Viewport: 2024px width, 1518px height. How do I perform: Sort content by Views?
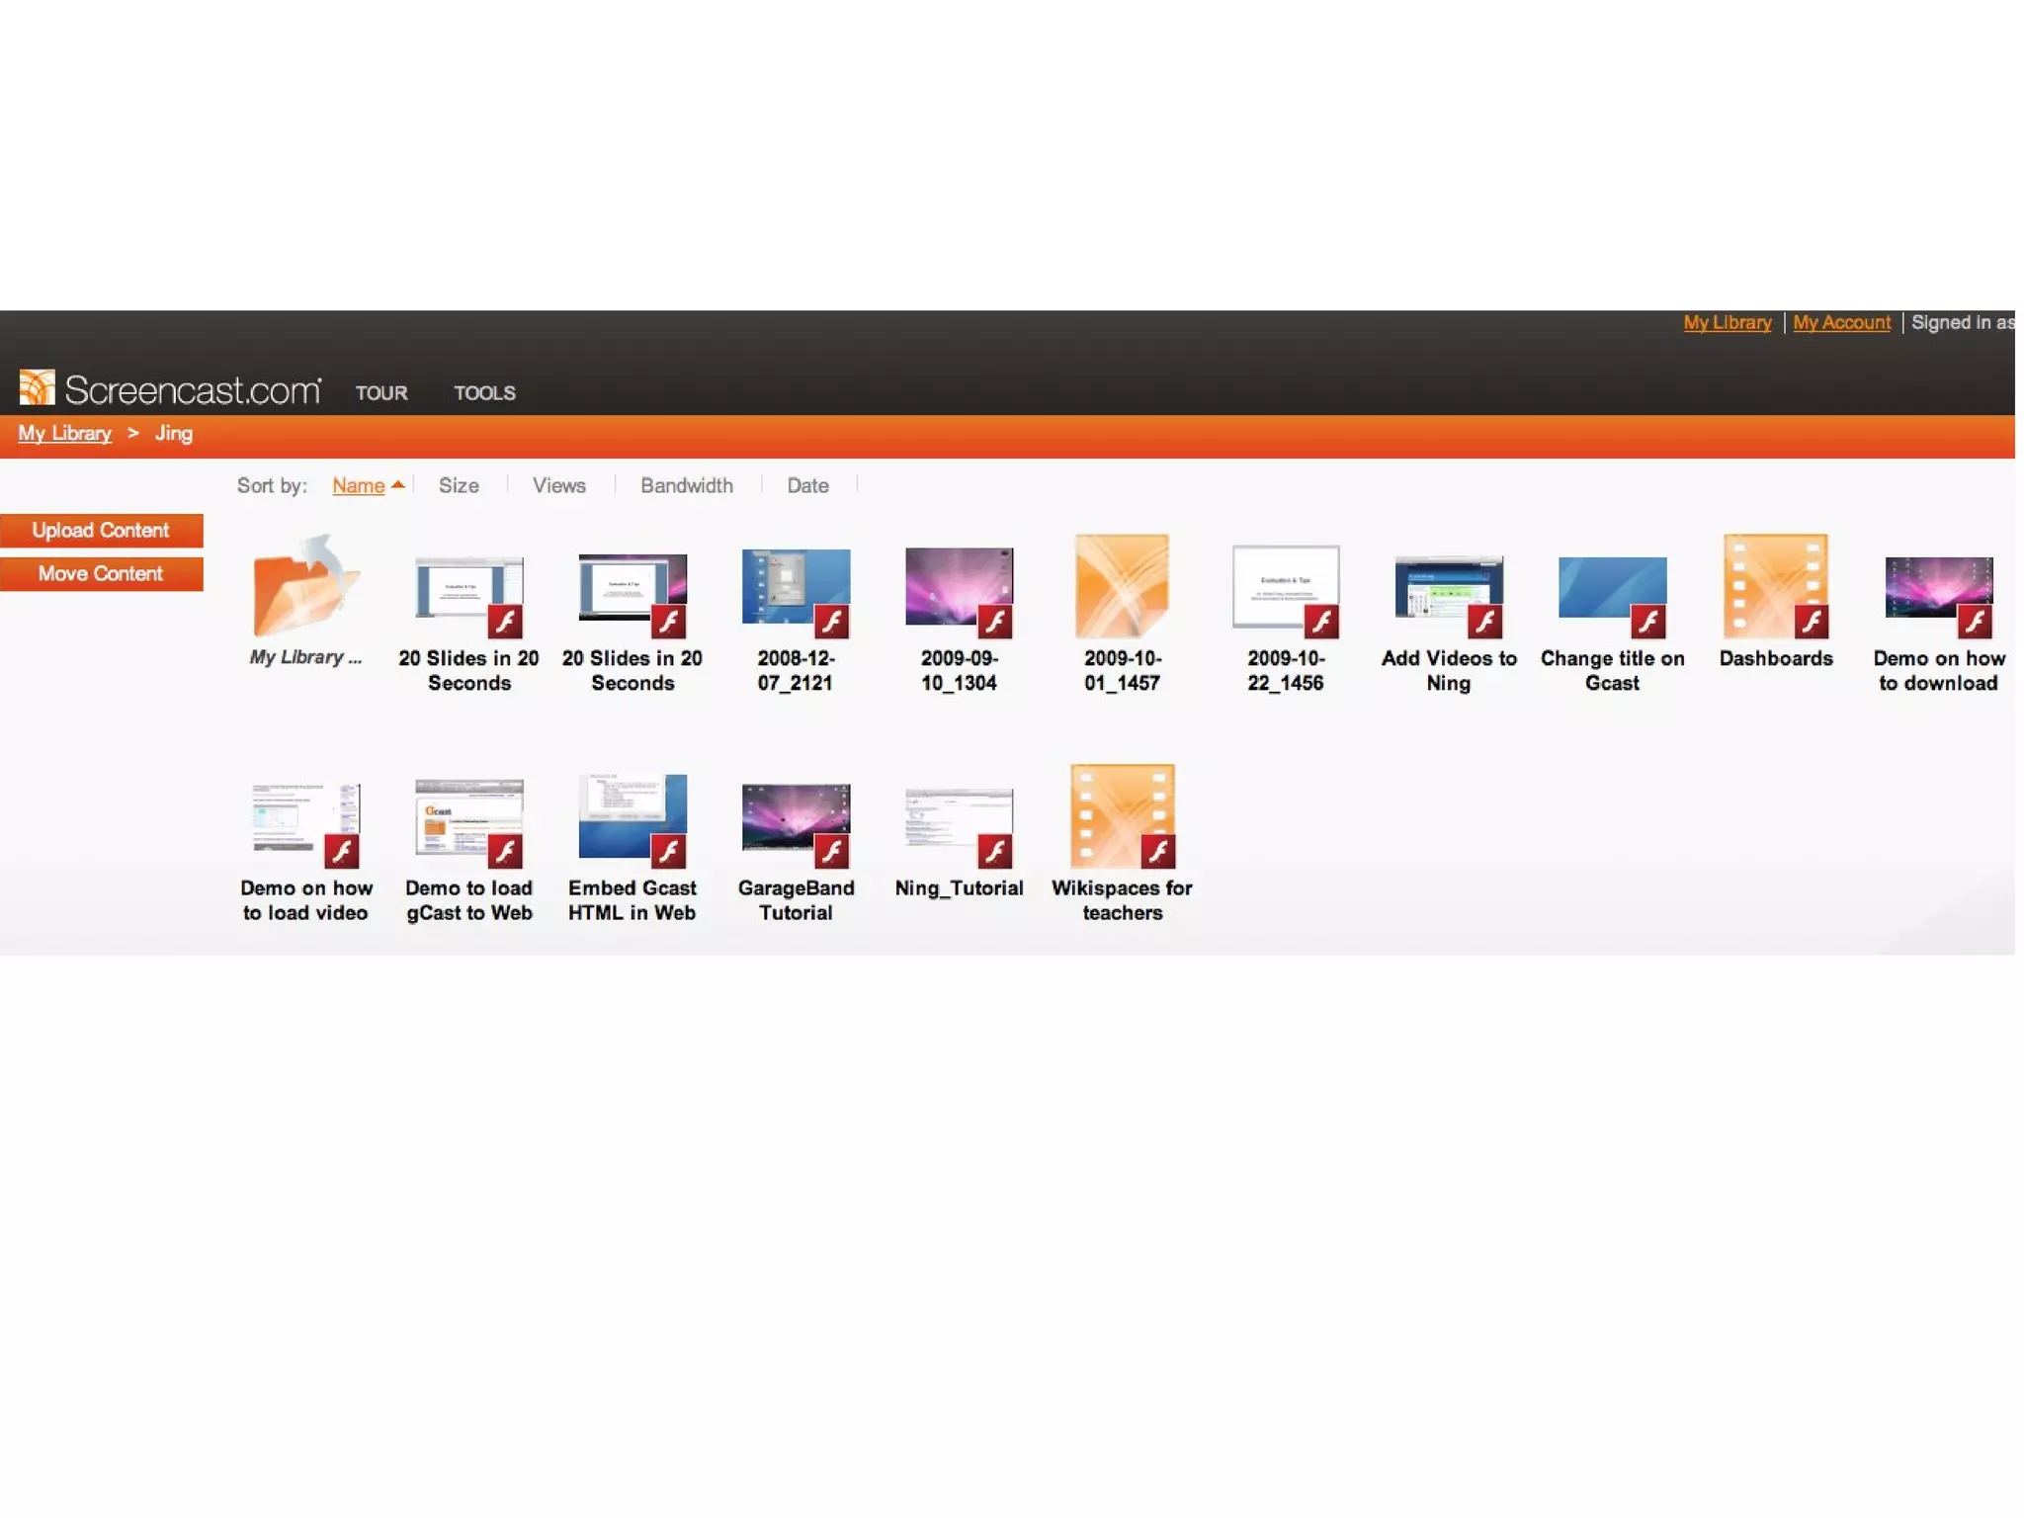pyautogui.click(x=558, y=485)
